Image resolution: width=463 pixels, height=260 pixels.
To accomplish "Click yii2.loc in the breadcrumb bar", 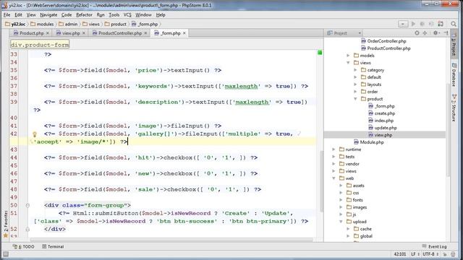I will click(x=15, y=24).
